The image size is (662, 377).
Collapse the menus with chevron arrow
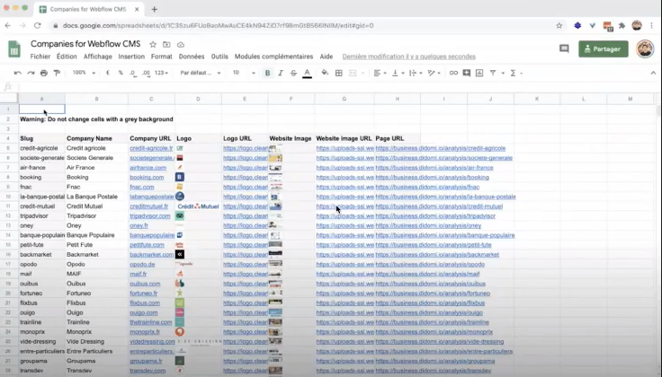click(653, 73)
